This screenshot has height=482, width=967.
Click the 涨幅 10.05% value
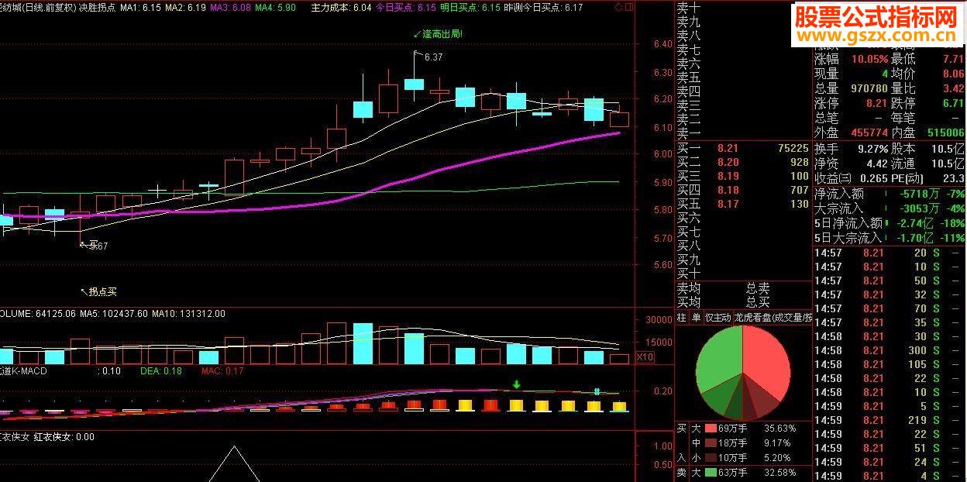point(869,58)
